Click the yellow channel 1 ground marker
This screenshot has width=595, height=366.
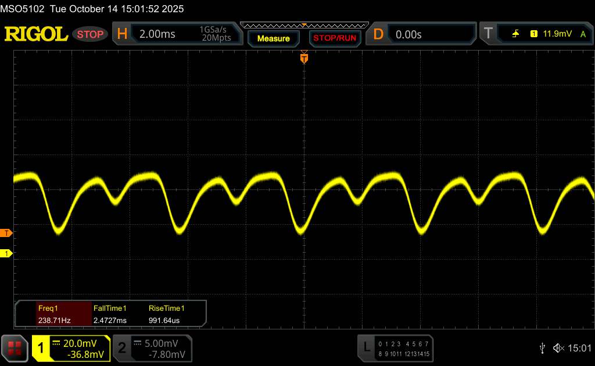pyautogui.click(x=6, y=254)
